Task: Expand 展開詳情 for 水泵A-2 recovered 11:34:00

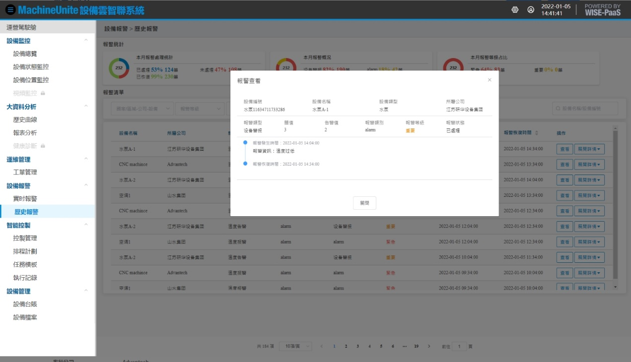Action: tap(589, 257)
